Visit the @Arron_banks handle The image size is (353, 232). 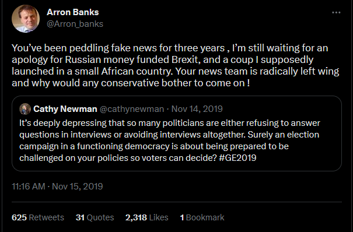pos(75,24)
